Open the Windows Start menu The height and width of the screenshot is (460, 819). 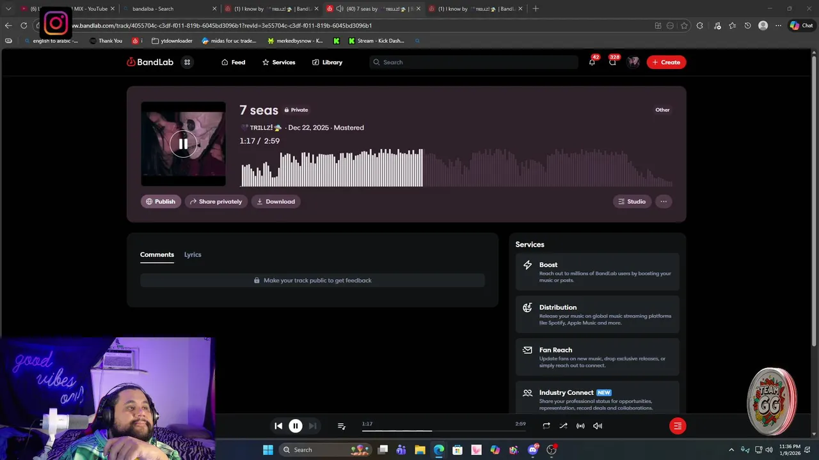(x=268, y=450)
